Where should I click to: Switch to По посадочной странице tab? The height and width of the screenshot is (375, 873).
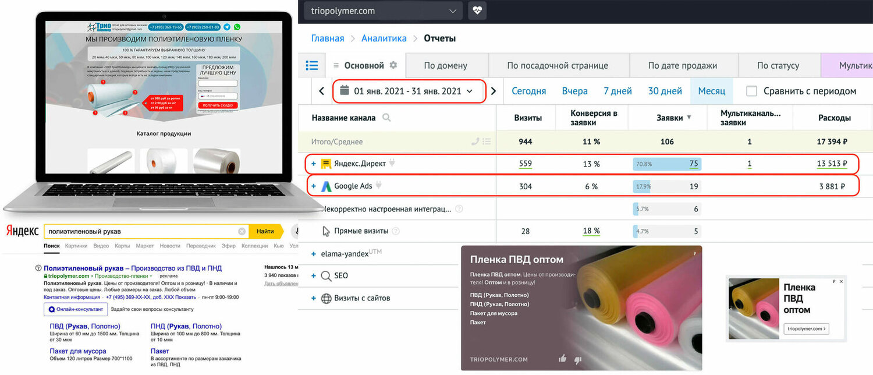click(558, 66)
